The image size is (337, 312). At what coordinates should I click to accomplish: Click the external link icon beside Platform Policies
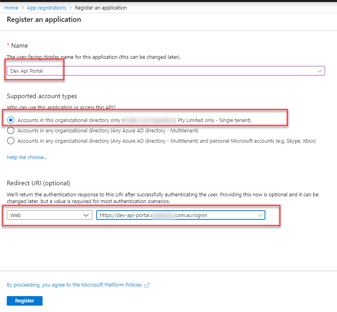[147, 285]
